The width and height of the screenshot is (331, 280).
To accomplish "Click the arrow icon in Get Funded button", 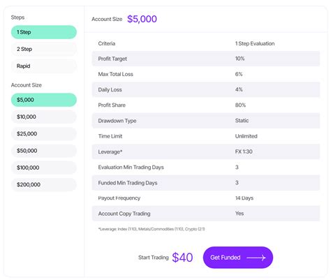I will pyautogui.click(x=256, y=258).
